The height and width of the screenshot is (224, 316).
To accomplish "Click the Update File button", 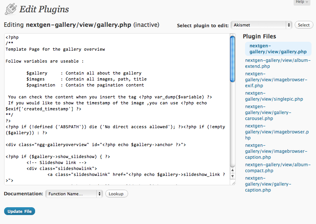I will pyautogui.click(x=19, y=211).
